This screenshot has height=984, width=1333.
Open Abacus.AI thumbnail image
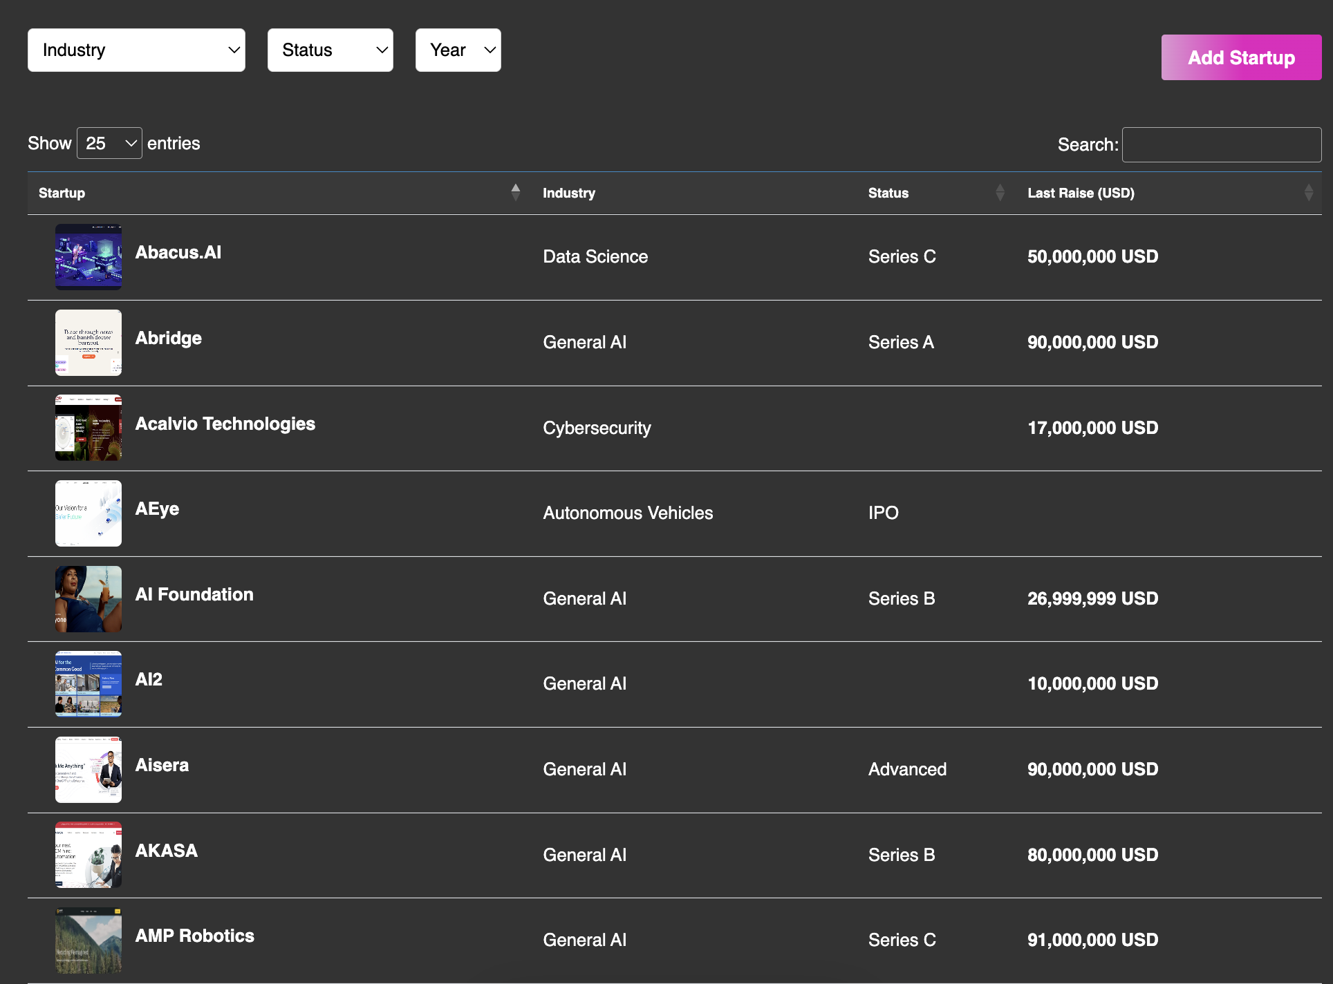pyautogui.click(x=88, y=257)
